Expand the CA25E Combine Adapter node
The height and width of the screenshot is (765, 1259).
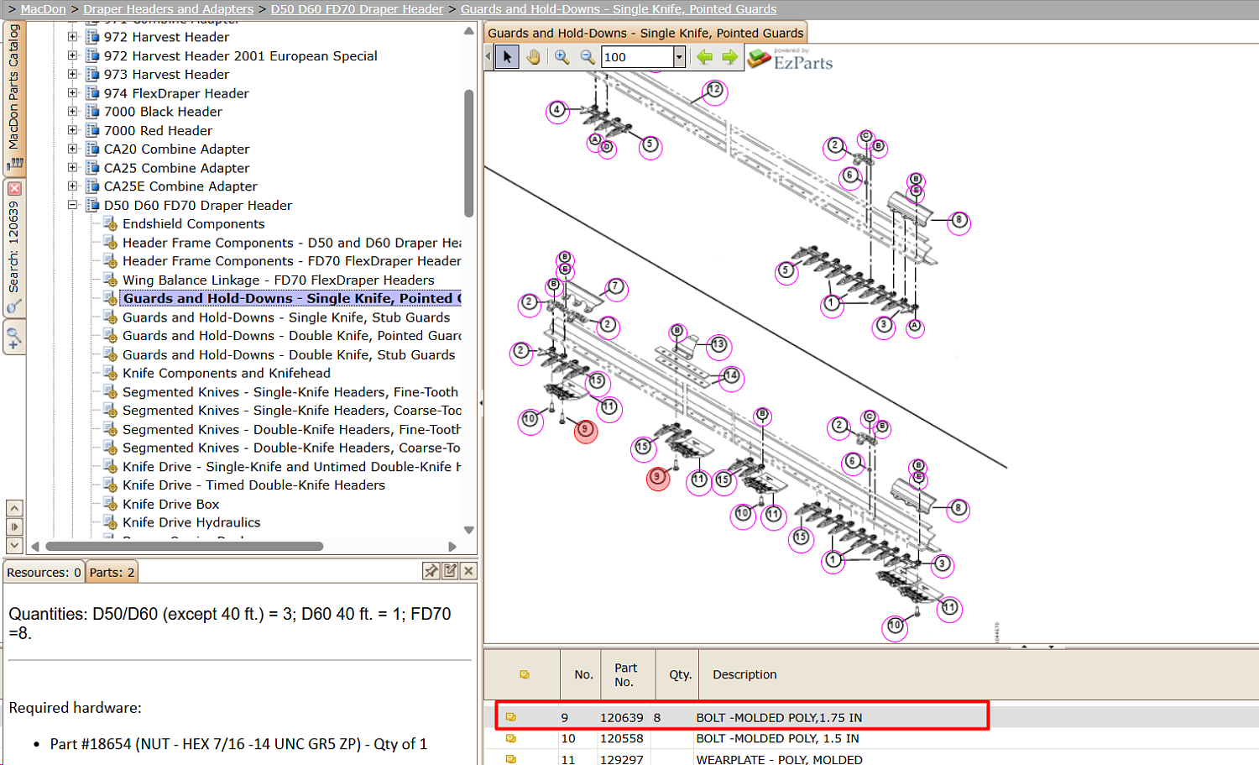[73, 186]
